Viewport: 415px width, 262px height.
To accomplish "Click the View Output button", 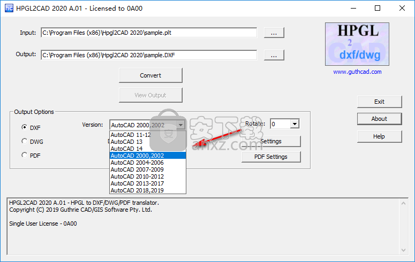I will point(150,95).
